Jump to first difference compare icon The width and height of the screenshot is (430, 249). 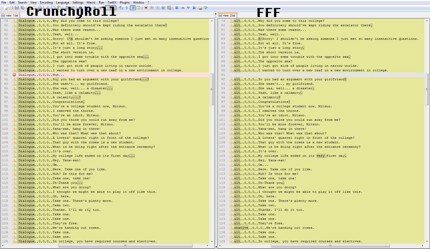coord(177,8)
